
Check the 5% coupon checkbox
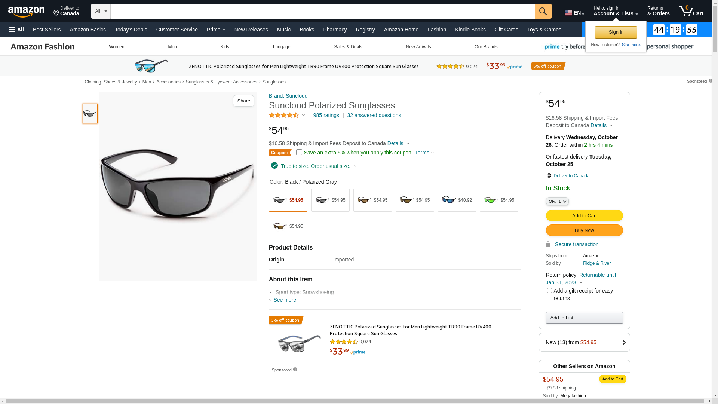(299, 152)
